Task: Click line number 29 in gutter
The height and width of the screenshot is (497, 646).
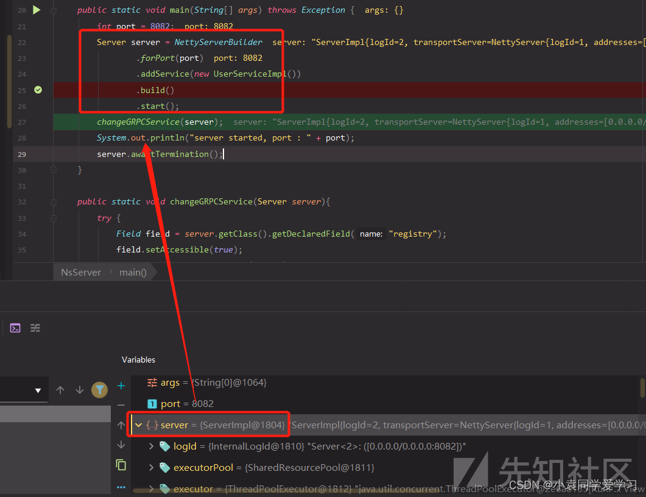Action: 22,154
